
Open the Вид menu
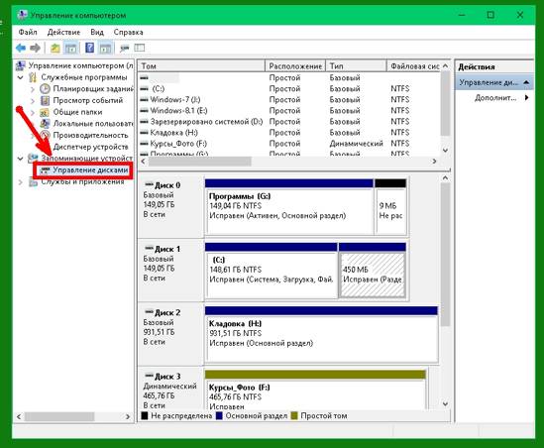(97, 33)
